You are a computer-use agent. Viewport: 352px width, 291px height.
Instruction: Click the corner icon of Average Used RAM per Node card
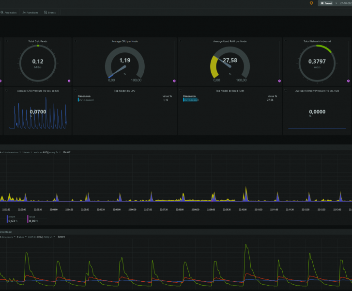(x=181, y=41)
